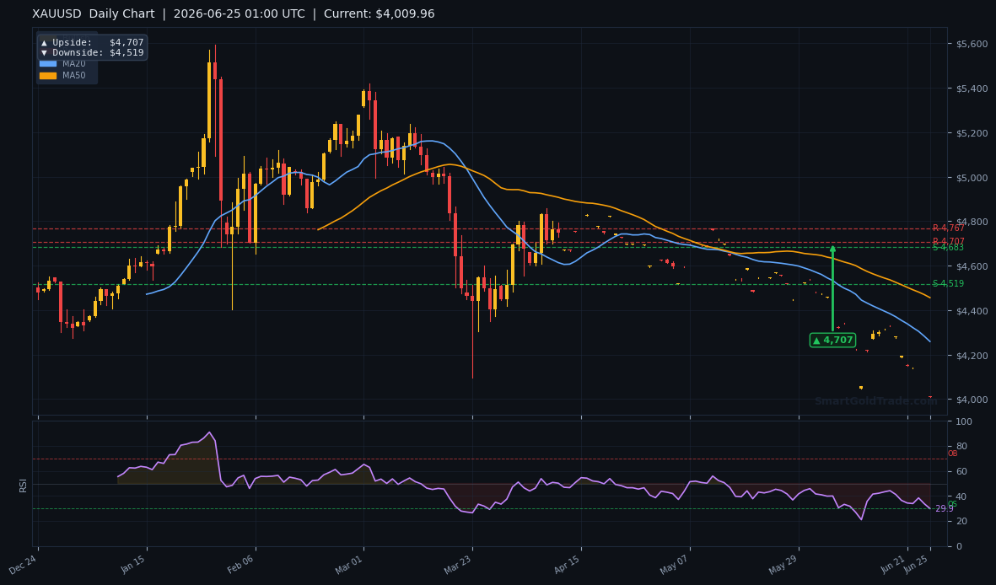This screenshot has height=585, width=996.
Task: Click the $4,000 price axis label
Action: point(972,400)
